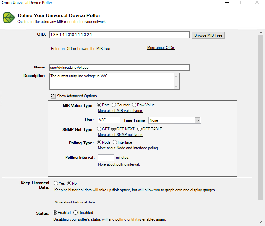Open More about MIB value types link
The image size is (265, 226).
120,111
